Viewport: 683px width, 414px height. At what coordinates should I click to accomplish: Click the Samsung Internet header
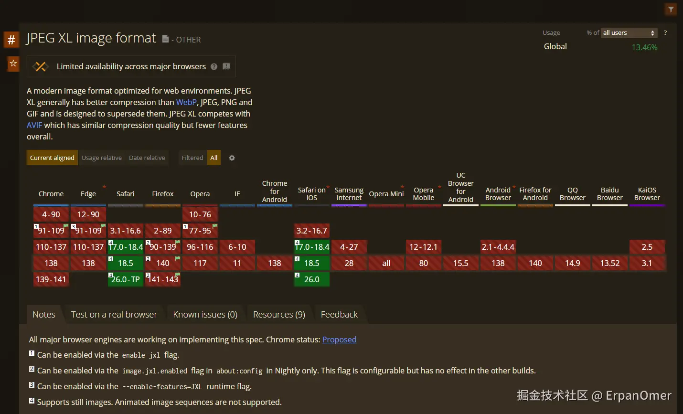(x=349, y=194)
